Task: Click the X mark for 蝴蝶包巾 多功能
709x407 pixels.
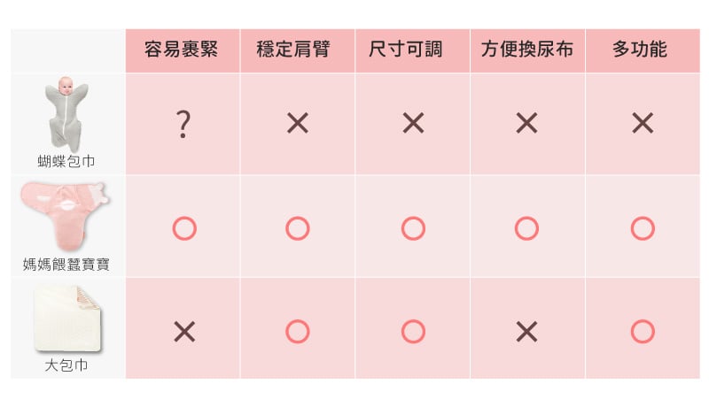Action: coord(643,124)
